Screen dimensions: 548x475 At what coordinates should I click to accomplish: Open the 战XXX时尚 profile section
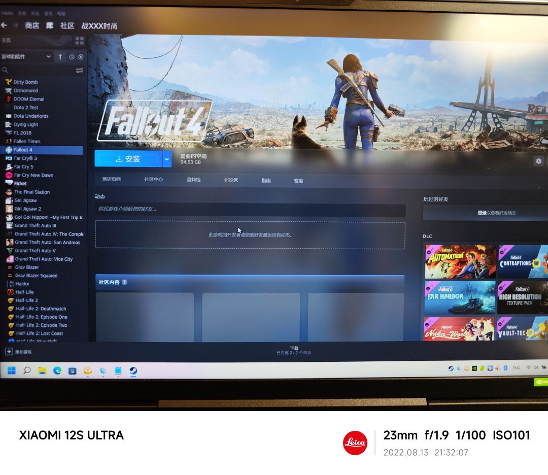pyautogui.click(x=99, y=26)
